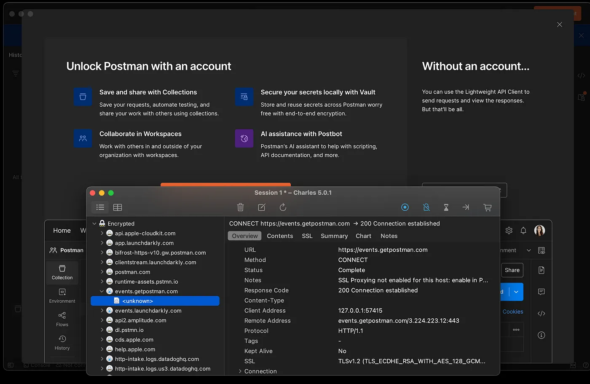Select the api2.amplitude.com host entry
The height and width of the screenshot is (384, 590).
coord(140,320)
